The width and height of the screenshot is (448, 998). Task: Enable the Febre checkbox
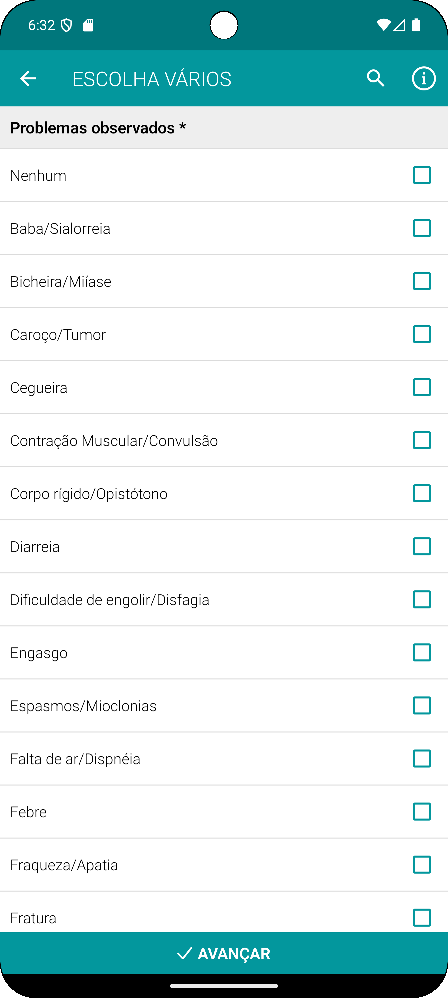422,812
